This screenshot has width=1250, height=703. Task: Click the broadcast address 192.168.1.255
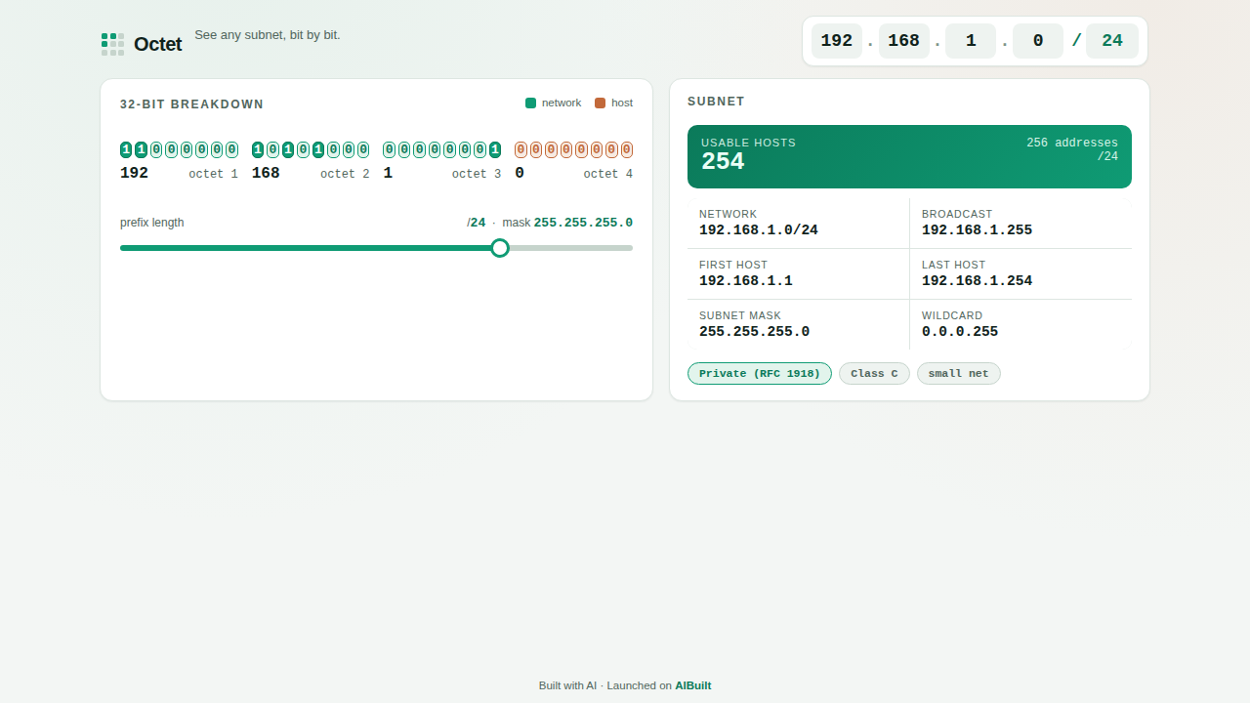977,230
